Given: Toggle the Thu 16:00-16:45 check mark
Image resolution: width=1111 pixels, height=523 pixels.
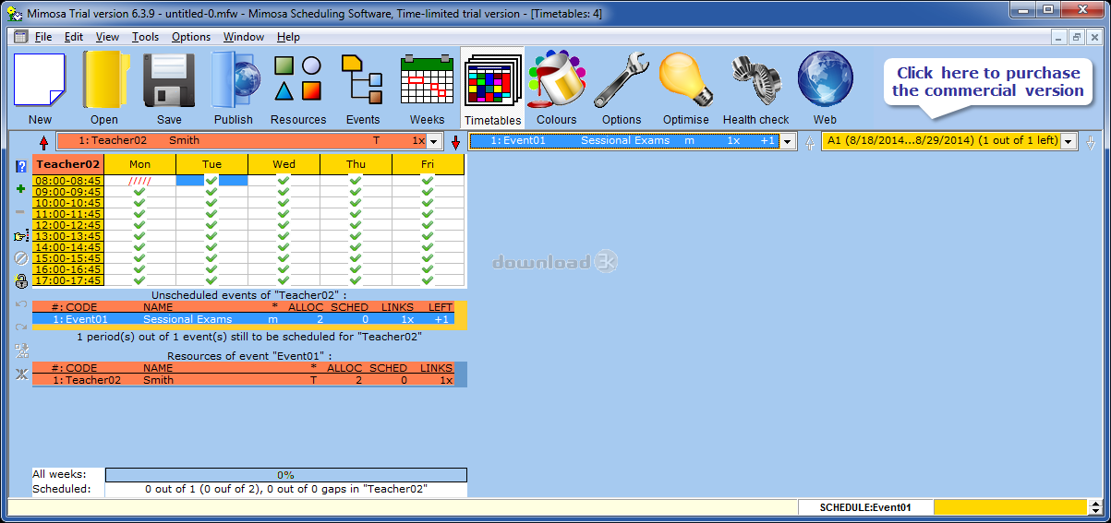Looking at the screenshot, I should click(356, 269).
